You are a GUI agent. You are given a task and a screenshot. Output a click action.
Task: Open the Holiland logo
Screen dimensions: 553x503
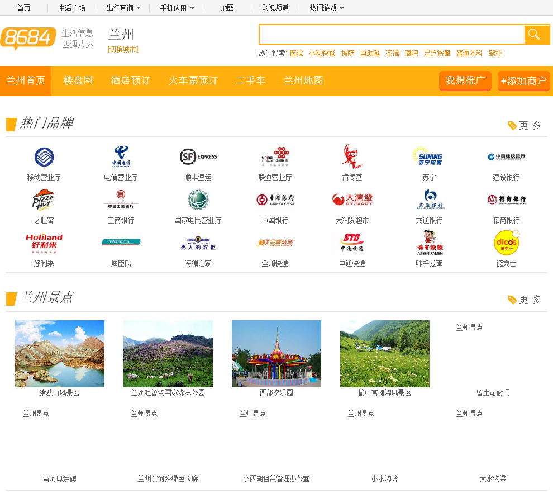[44, 243]
